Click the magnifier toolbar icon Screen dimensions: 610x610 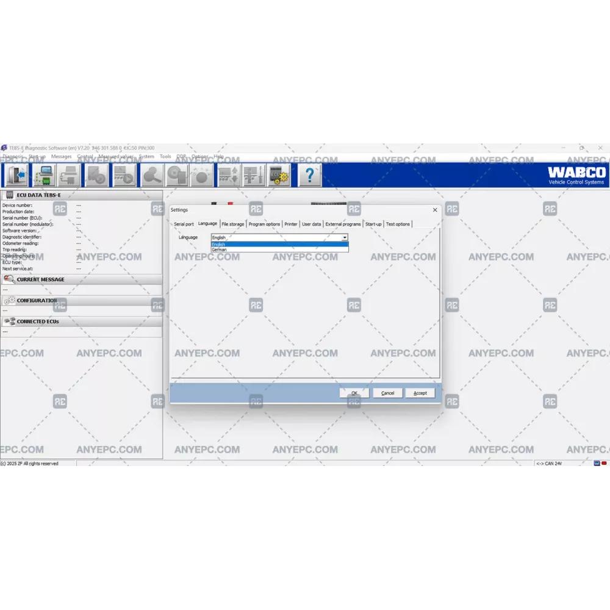coord(152,176)
